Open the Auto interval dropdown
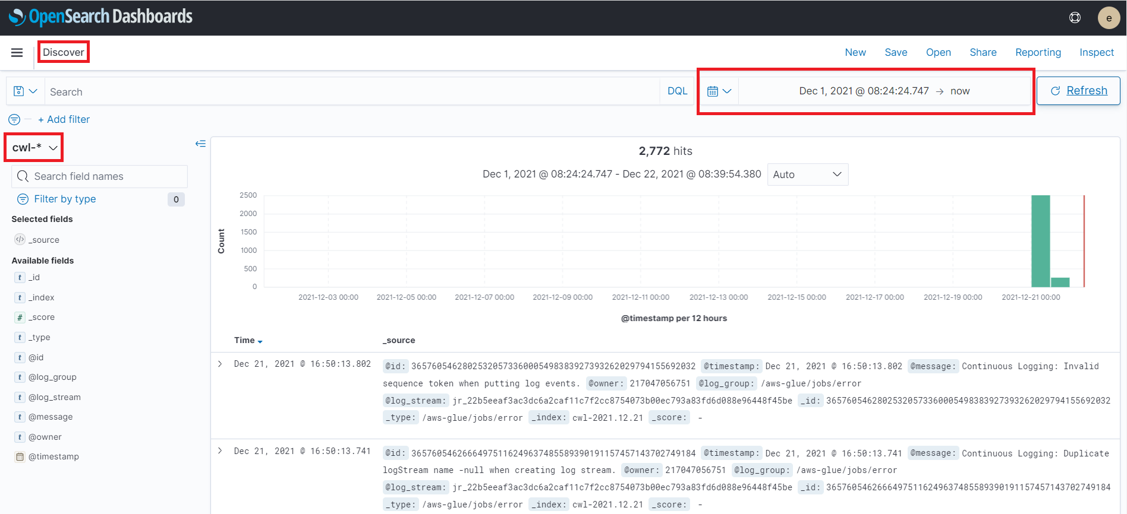This screenshot has height=514, width=1127. [x=808, y=174]
